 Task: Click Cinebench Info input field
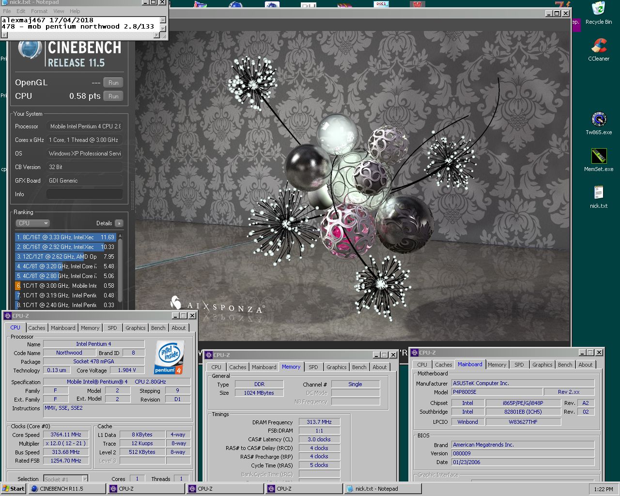pyautogui.click(x=84, y=194)
